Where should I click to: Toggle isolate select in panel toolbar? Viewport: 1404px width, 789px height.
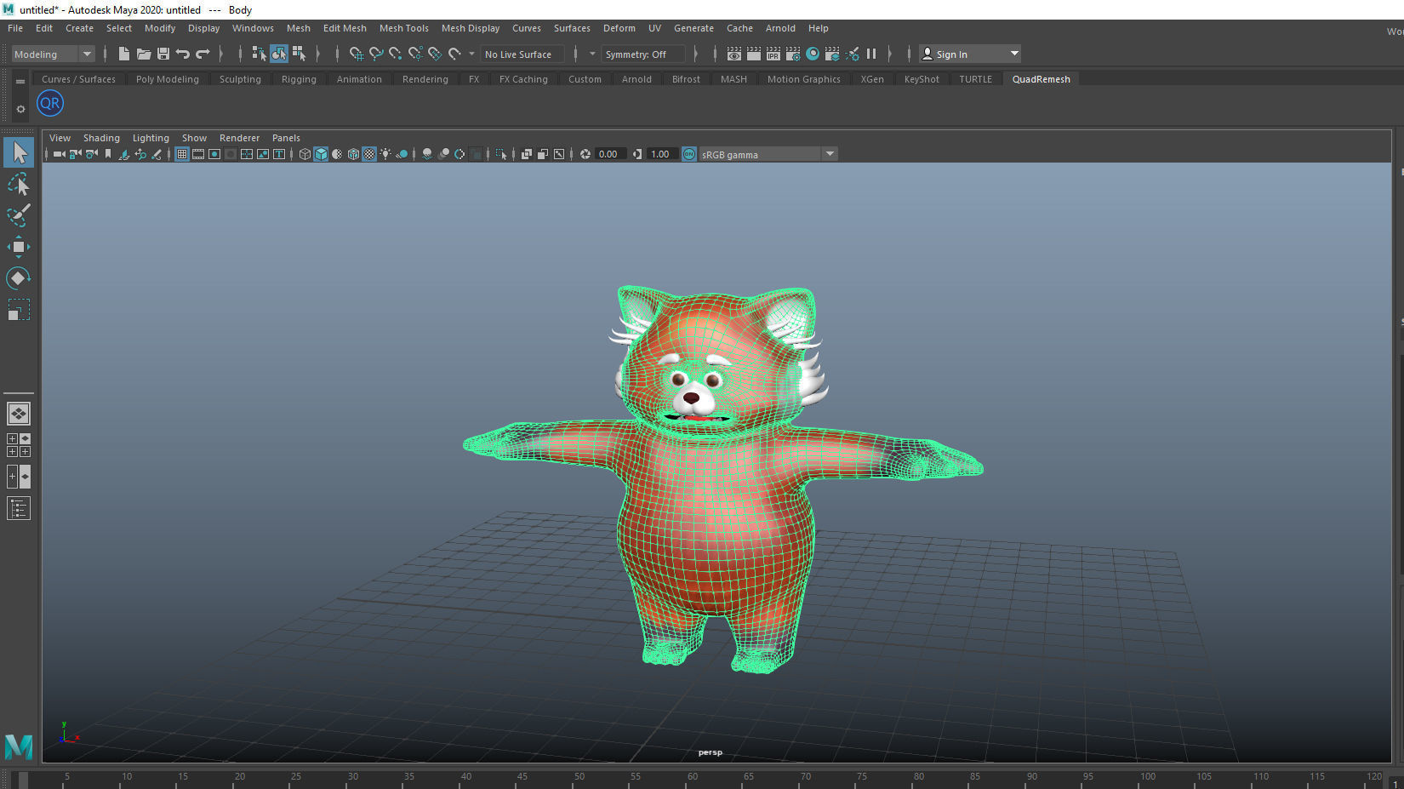click(501, 154)
